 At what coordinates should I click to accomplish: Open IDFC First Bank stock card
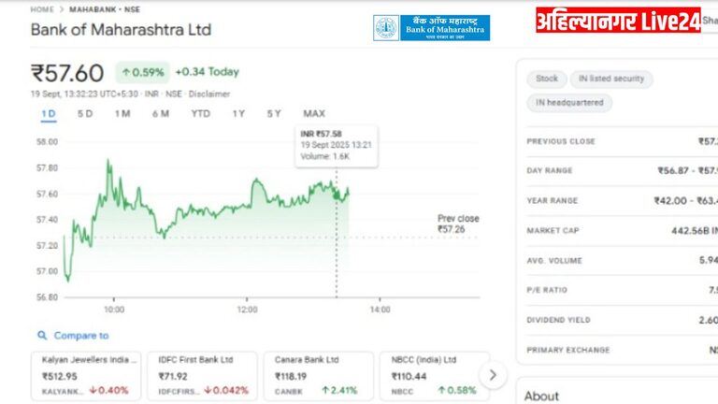[202, 374]
